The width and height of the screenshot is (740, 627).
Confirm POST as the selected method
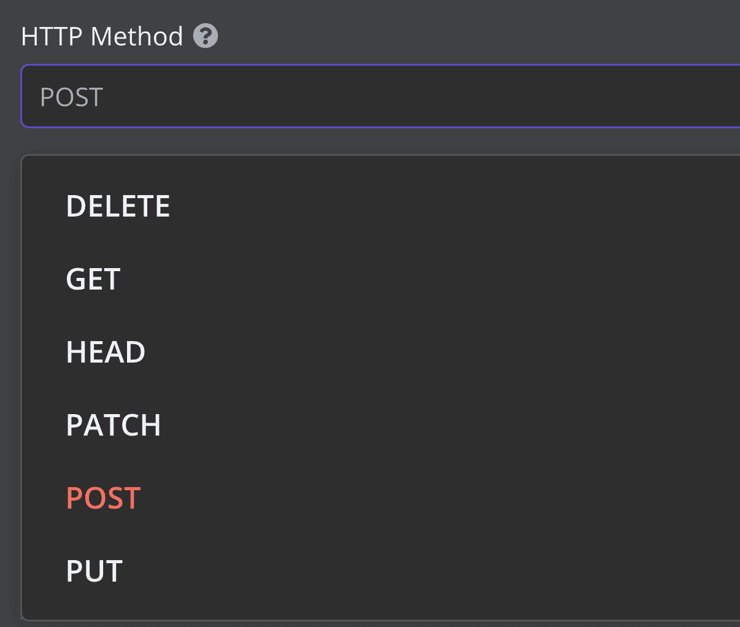pyautogui.click(x=102, y=498)
